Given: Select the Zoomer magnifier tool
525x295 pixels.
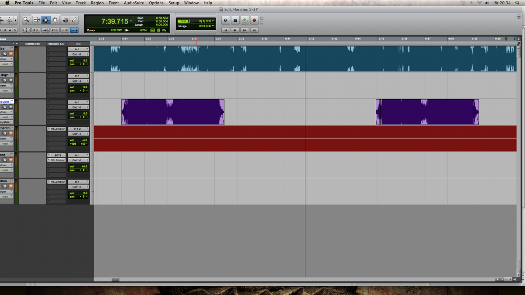Looking at the screenshot, I should 26,20.
